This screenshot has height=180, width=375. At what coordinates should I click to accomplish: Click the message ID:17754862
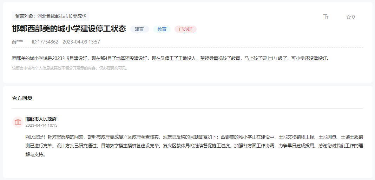pos(45,42)
